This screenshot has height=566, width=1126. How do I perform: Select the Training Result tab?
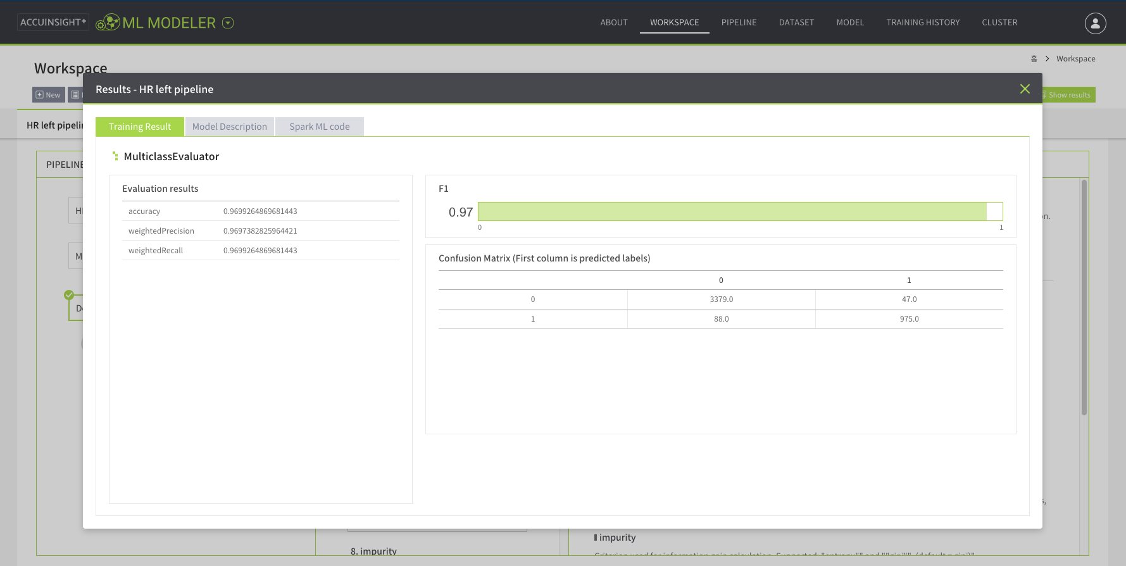140,127
